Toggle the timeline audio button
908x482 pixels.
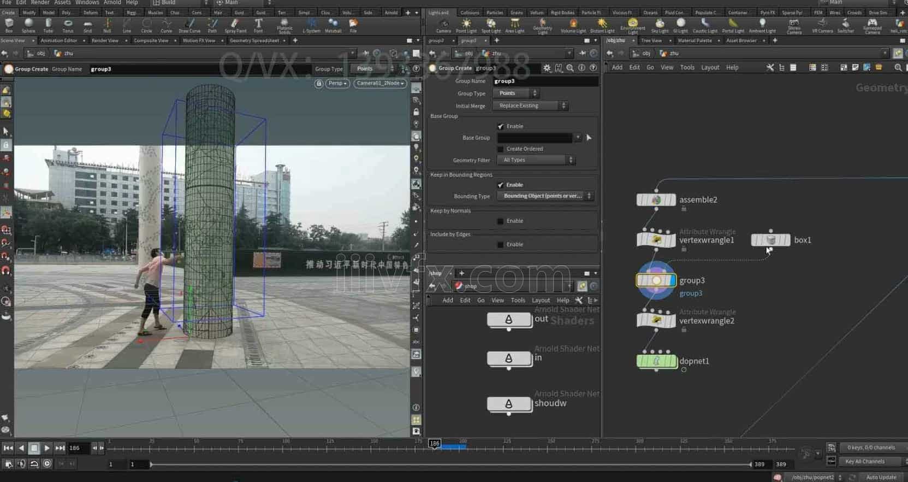click(x=21, y=464)
